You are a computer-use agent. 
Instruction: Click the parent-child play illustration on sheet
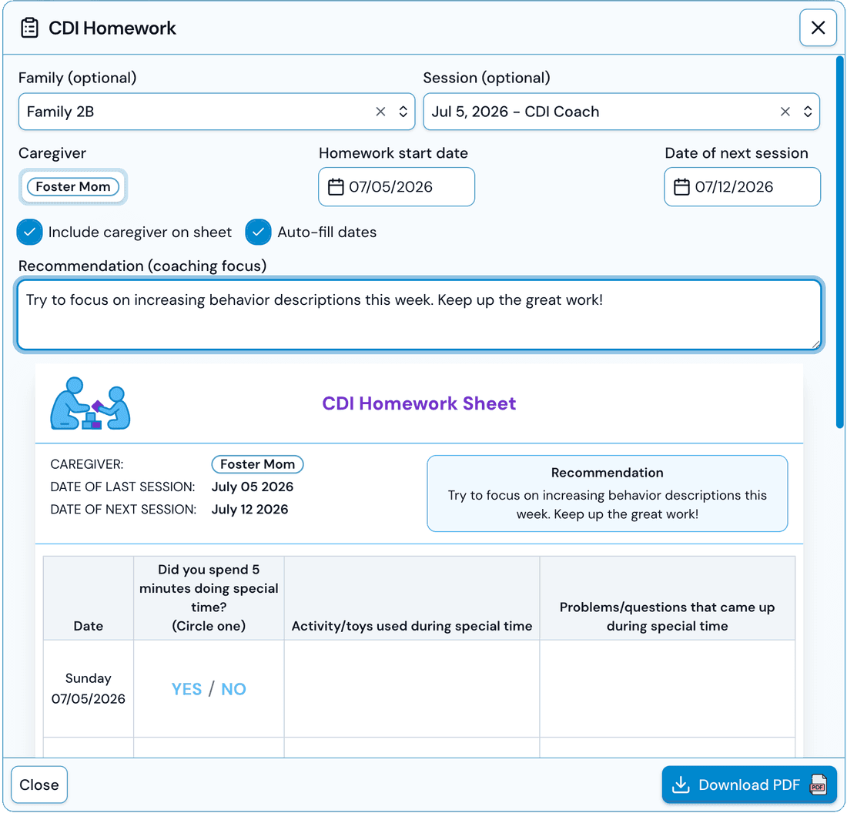click(90, 403)
